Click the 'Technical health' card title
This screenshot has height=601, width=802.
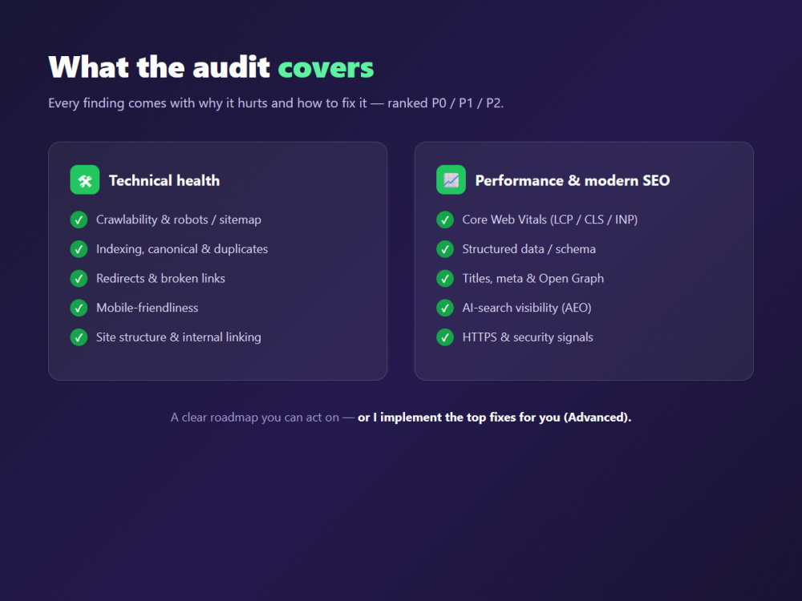[x=164, y=180]
